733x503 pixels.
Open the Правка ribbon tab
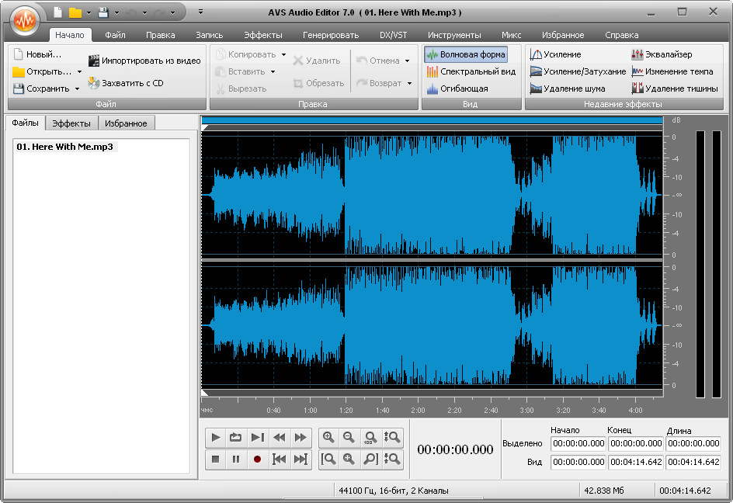coord(160,35)
